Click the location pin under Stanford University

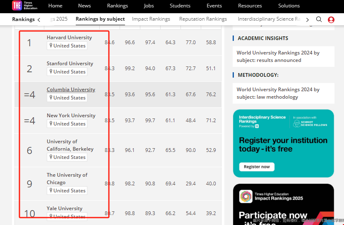tap(51, 71)
